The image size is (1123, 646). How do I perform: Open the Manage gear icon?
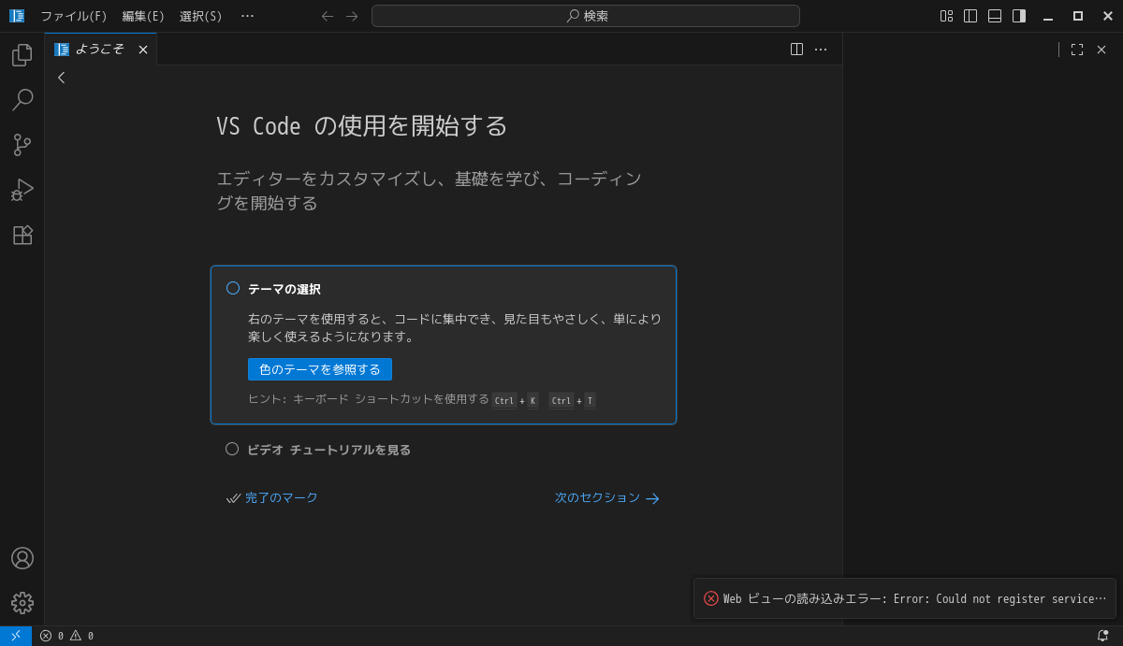[x=22, y=603]
